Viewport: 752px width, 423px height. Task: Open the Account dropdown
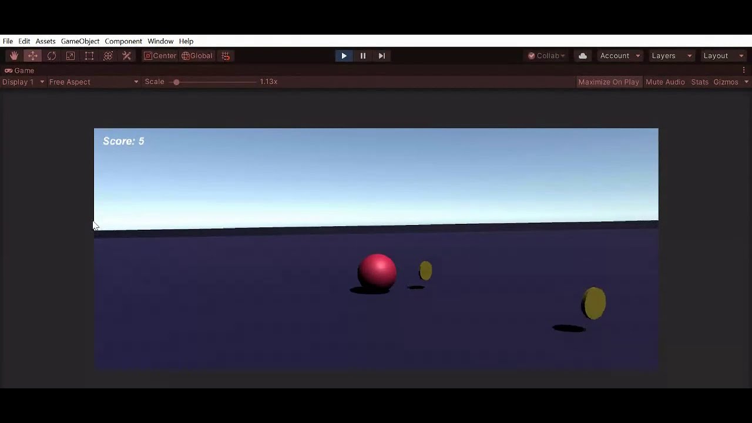(x=620, y=56)
